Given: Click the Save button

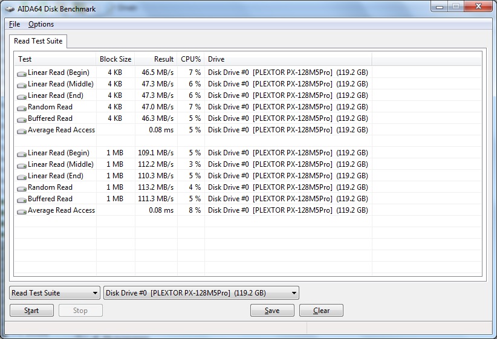Looking at the screenshot, I should [272, 311].
